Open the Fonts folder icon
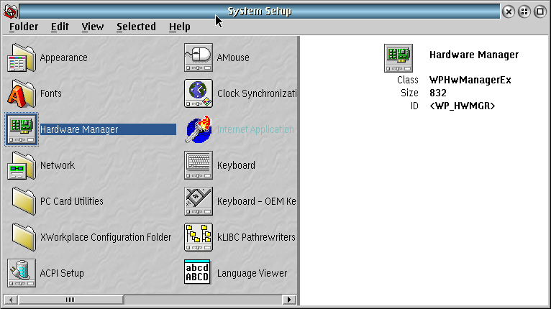551x309 pixels. pos(21,93)
